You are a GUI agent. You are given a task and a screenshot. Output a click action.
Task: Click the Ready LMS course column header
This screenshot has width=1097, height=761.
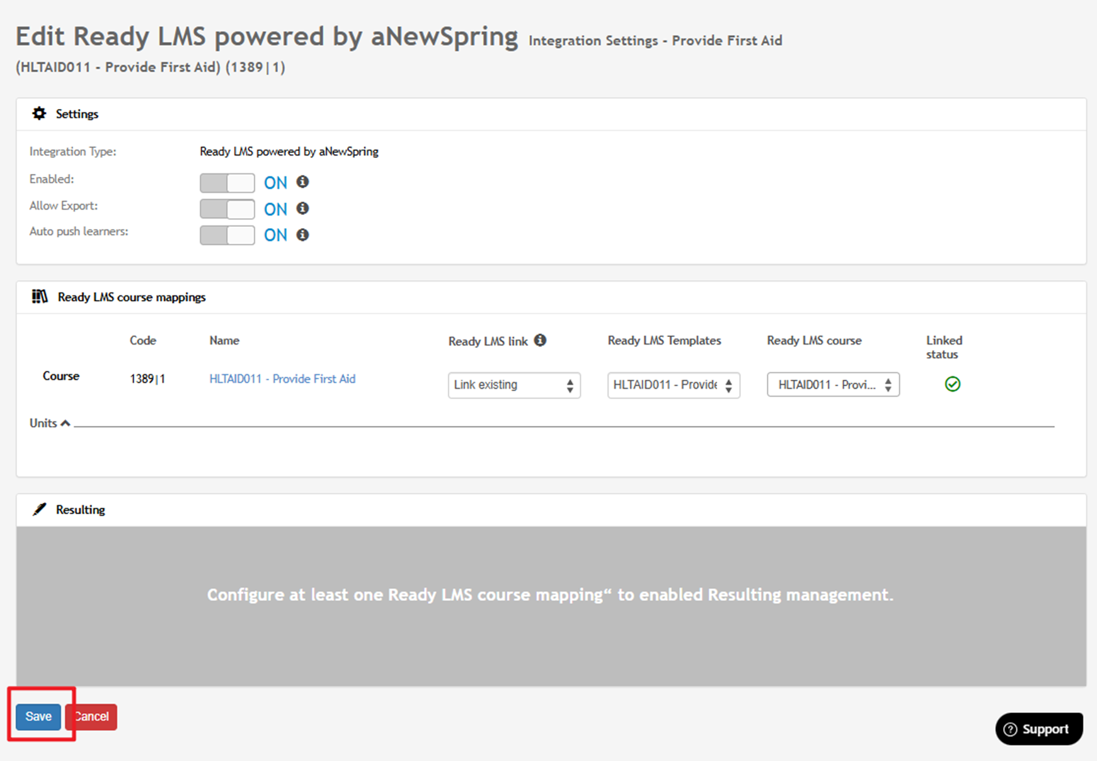(x=814, y=340)
